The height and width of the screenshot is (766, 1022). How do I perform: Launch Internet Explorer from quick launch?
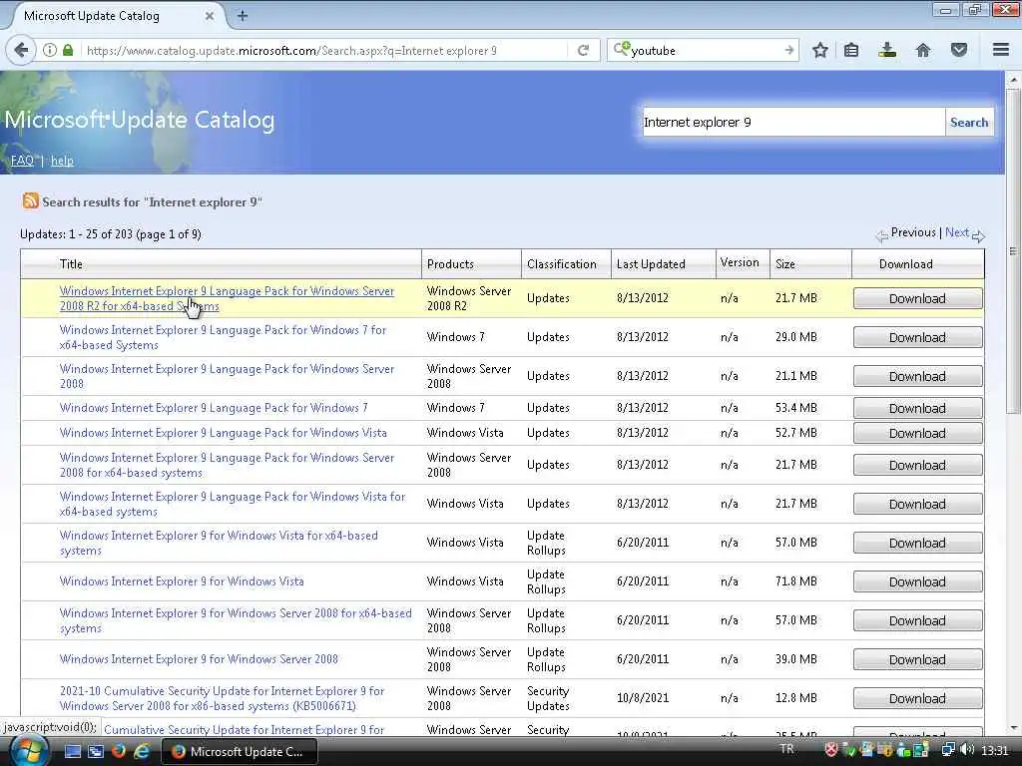click(141, 752)
